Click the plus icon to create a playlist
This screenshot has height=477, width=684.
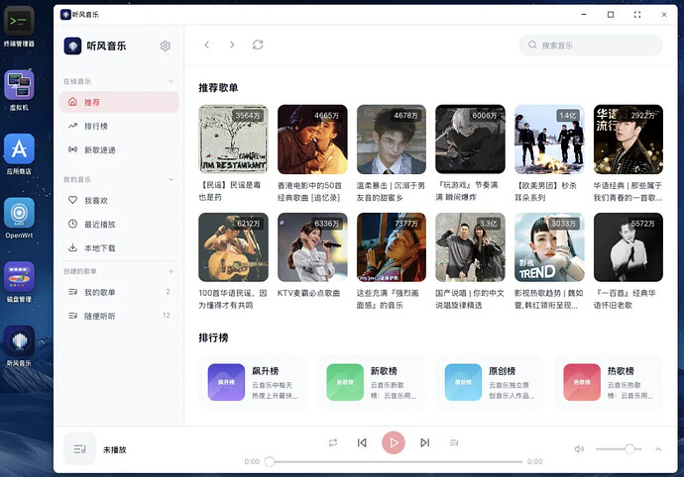point(171,271)
